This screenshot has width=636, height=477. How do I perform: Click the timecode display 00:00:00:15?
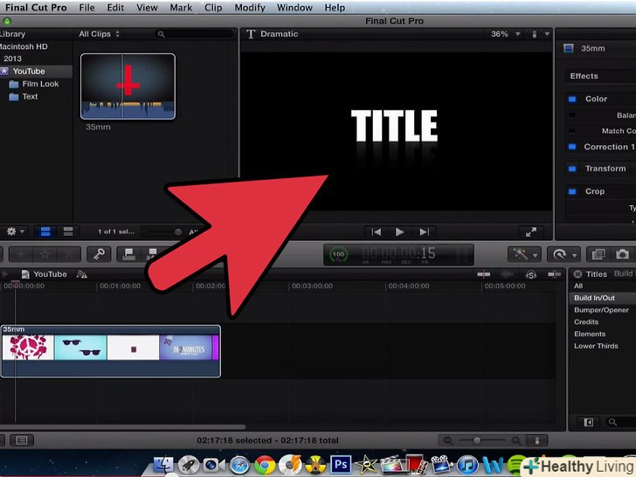[x=398, y=254]
